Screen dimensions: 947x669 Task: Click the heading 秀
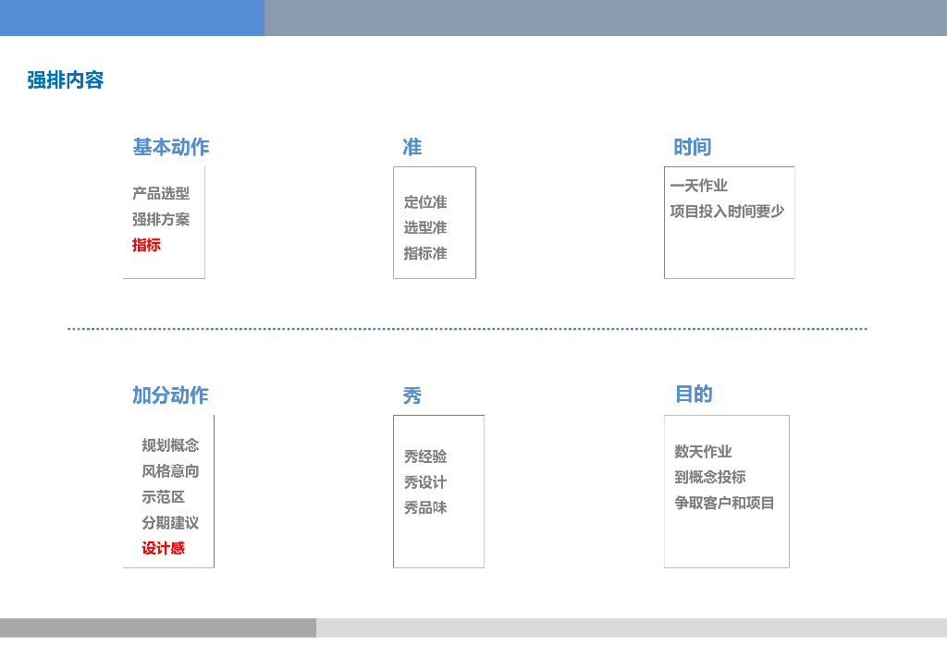[x=412, y=395]
